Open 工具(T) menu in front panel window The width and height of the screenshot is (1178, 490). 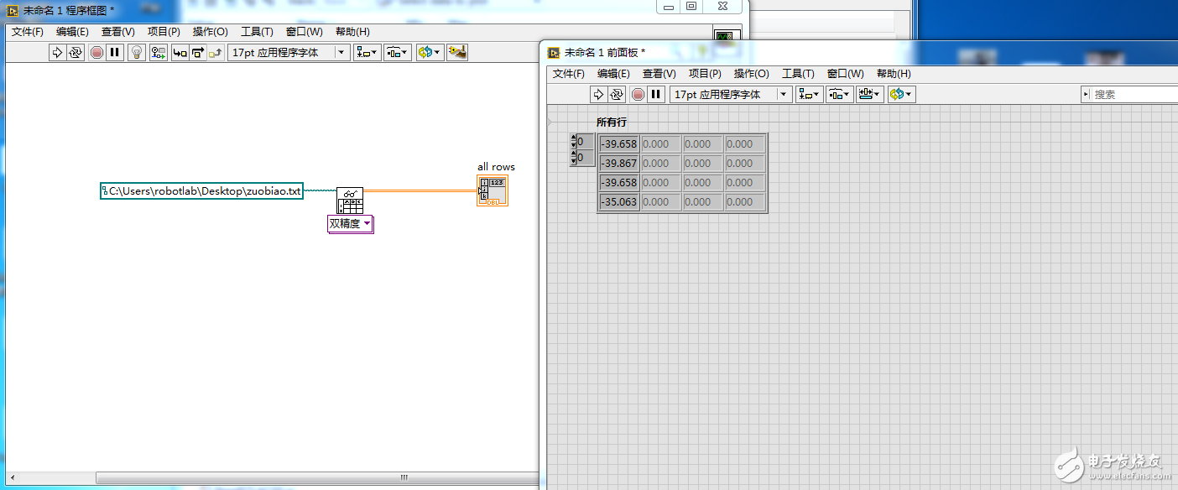tap(798, 74)
